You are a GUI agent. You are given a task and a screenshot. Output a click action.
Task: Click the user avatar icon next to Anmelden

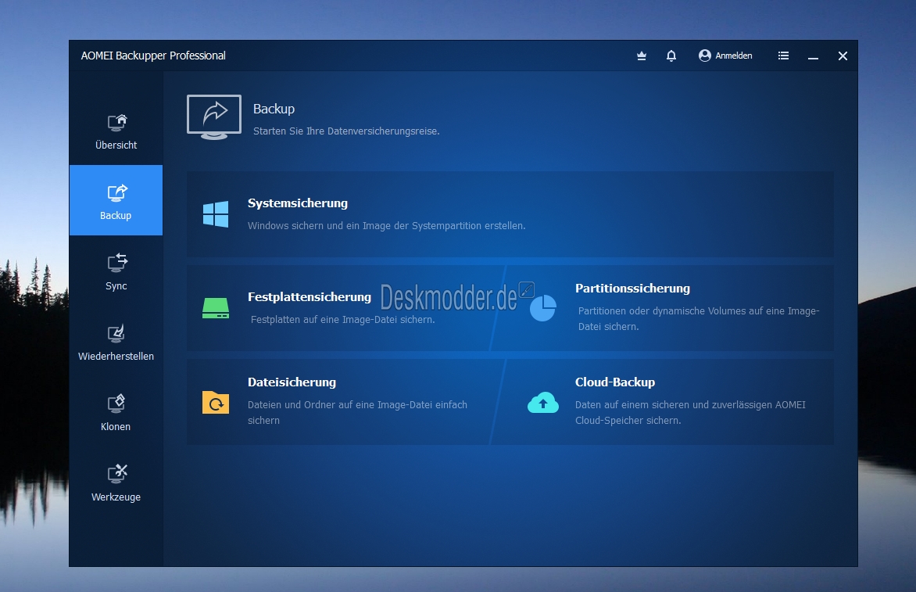(704, 56)
